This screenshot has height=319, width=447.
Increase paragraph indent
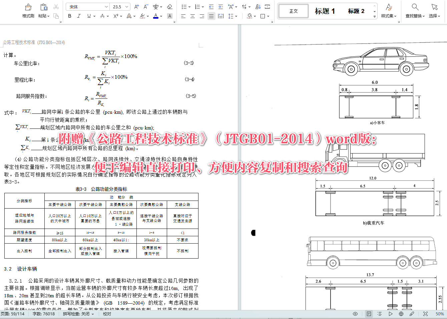pyautogui.click(x=220, y=7)
